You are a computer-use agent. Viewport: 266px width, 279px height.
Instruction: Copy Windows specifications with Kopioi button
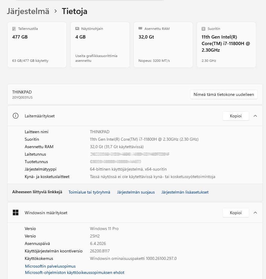click(x=236, y=213)
